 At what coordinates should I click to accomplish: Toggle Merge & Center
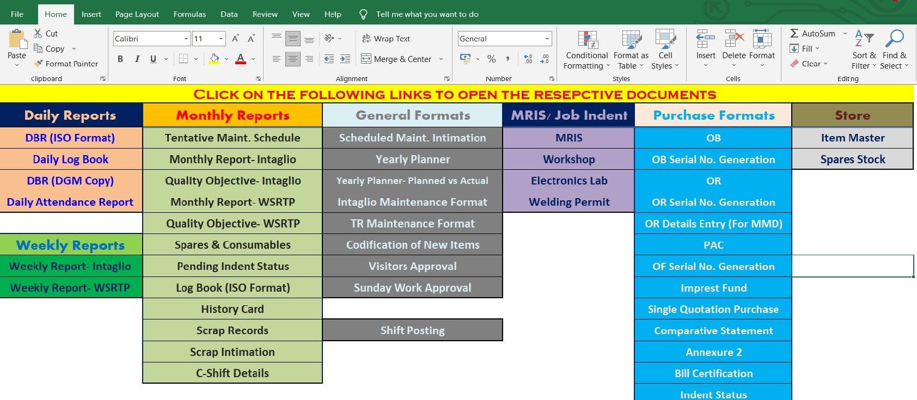396,59
